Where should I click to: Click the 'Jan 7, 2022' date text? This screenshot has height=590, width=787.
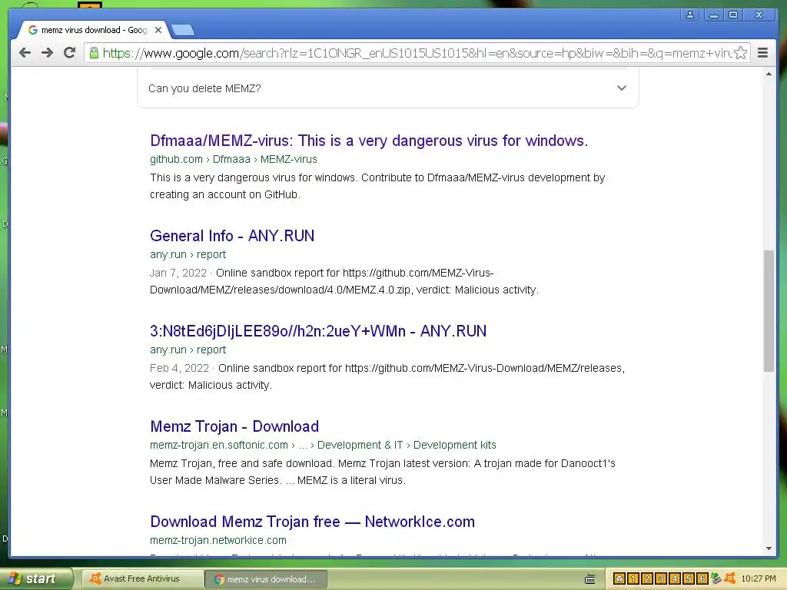pyautogui.click(x=178, y=273)
